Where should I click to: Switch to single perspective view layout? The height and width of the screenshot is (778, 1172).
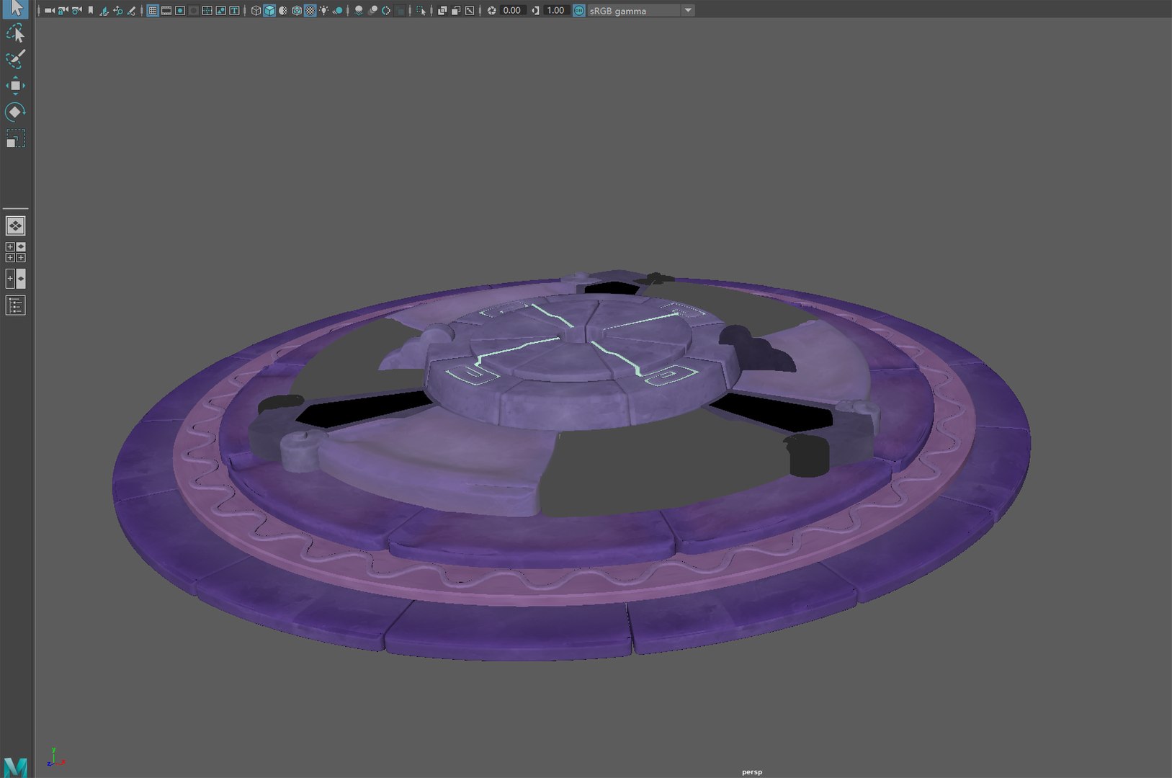pos(15,226)
